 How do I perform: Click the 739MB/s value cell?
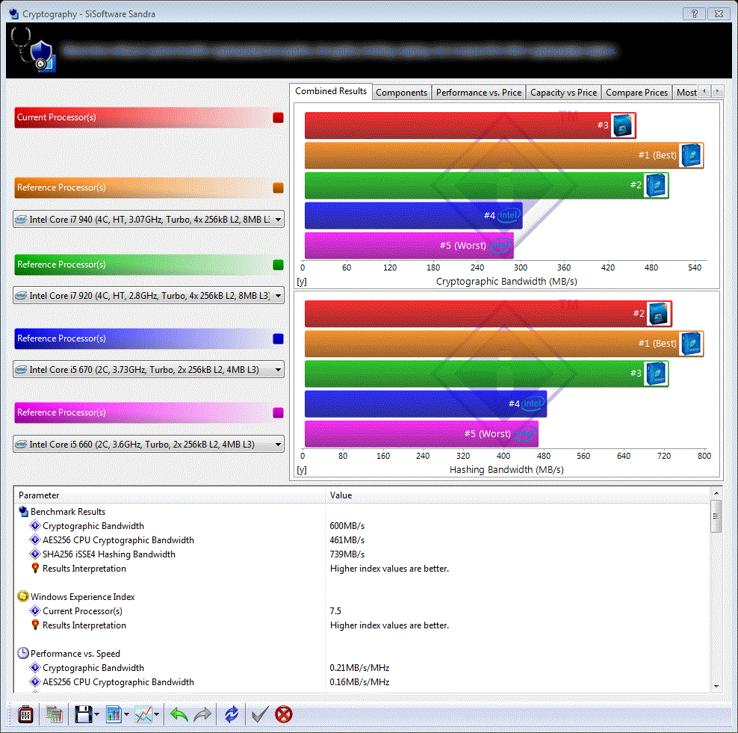point(347,554)
